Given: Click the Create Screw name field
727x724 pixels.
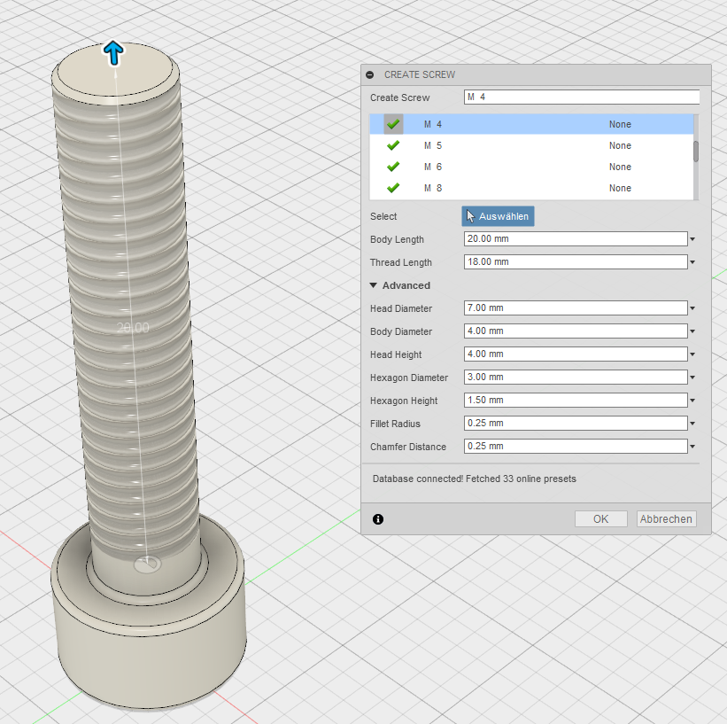Looking at the screenshot, I should [581, 97].
